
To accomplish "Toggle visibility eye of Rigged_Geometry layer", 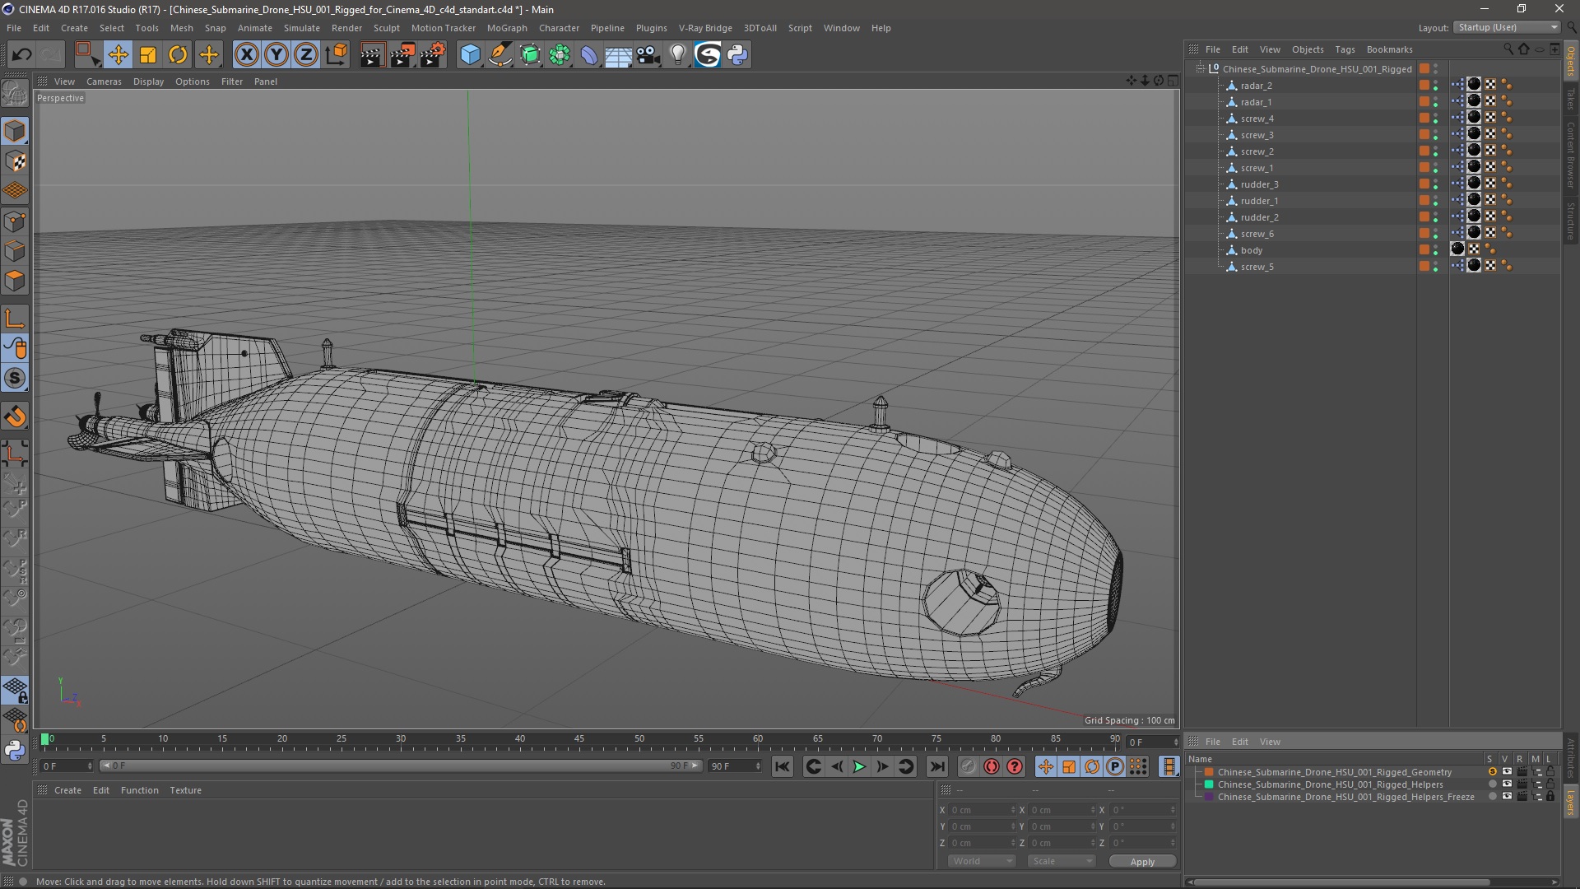I will 1507,772.
